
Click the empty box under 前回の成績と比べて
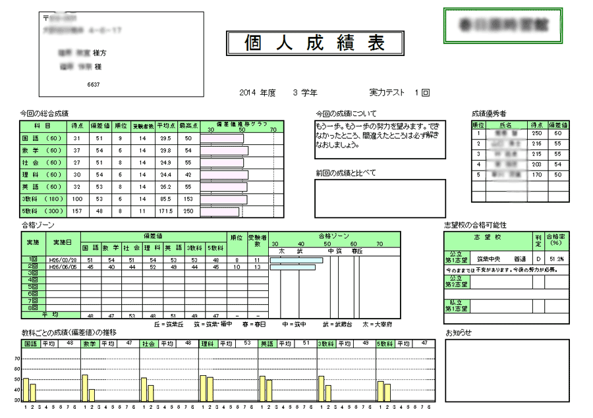tap(380, 197)
